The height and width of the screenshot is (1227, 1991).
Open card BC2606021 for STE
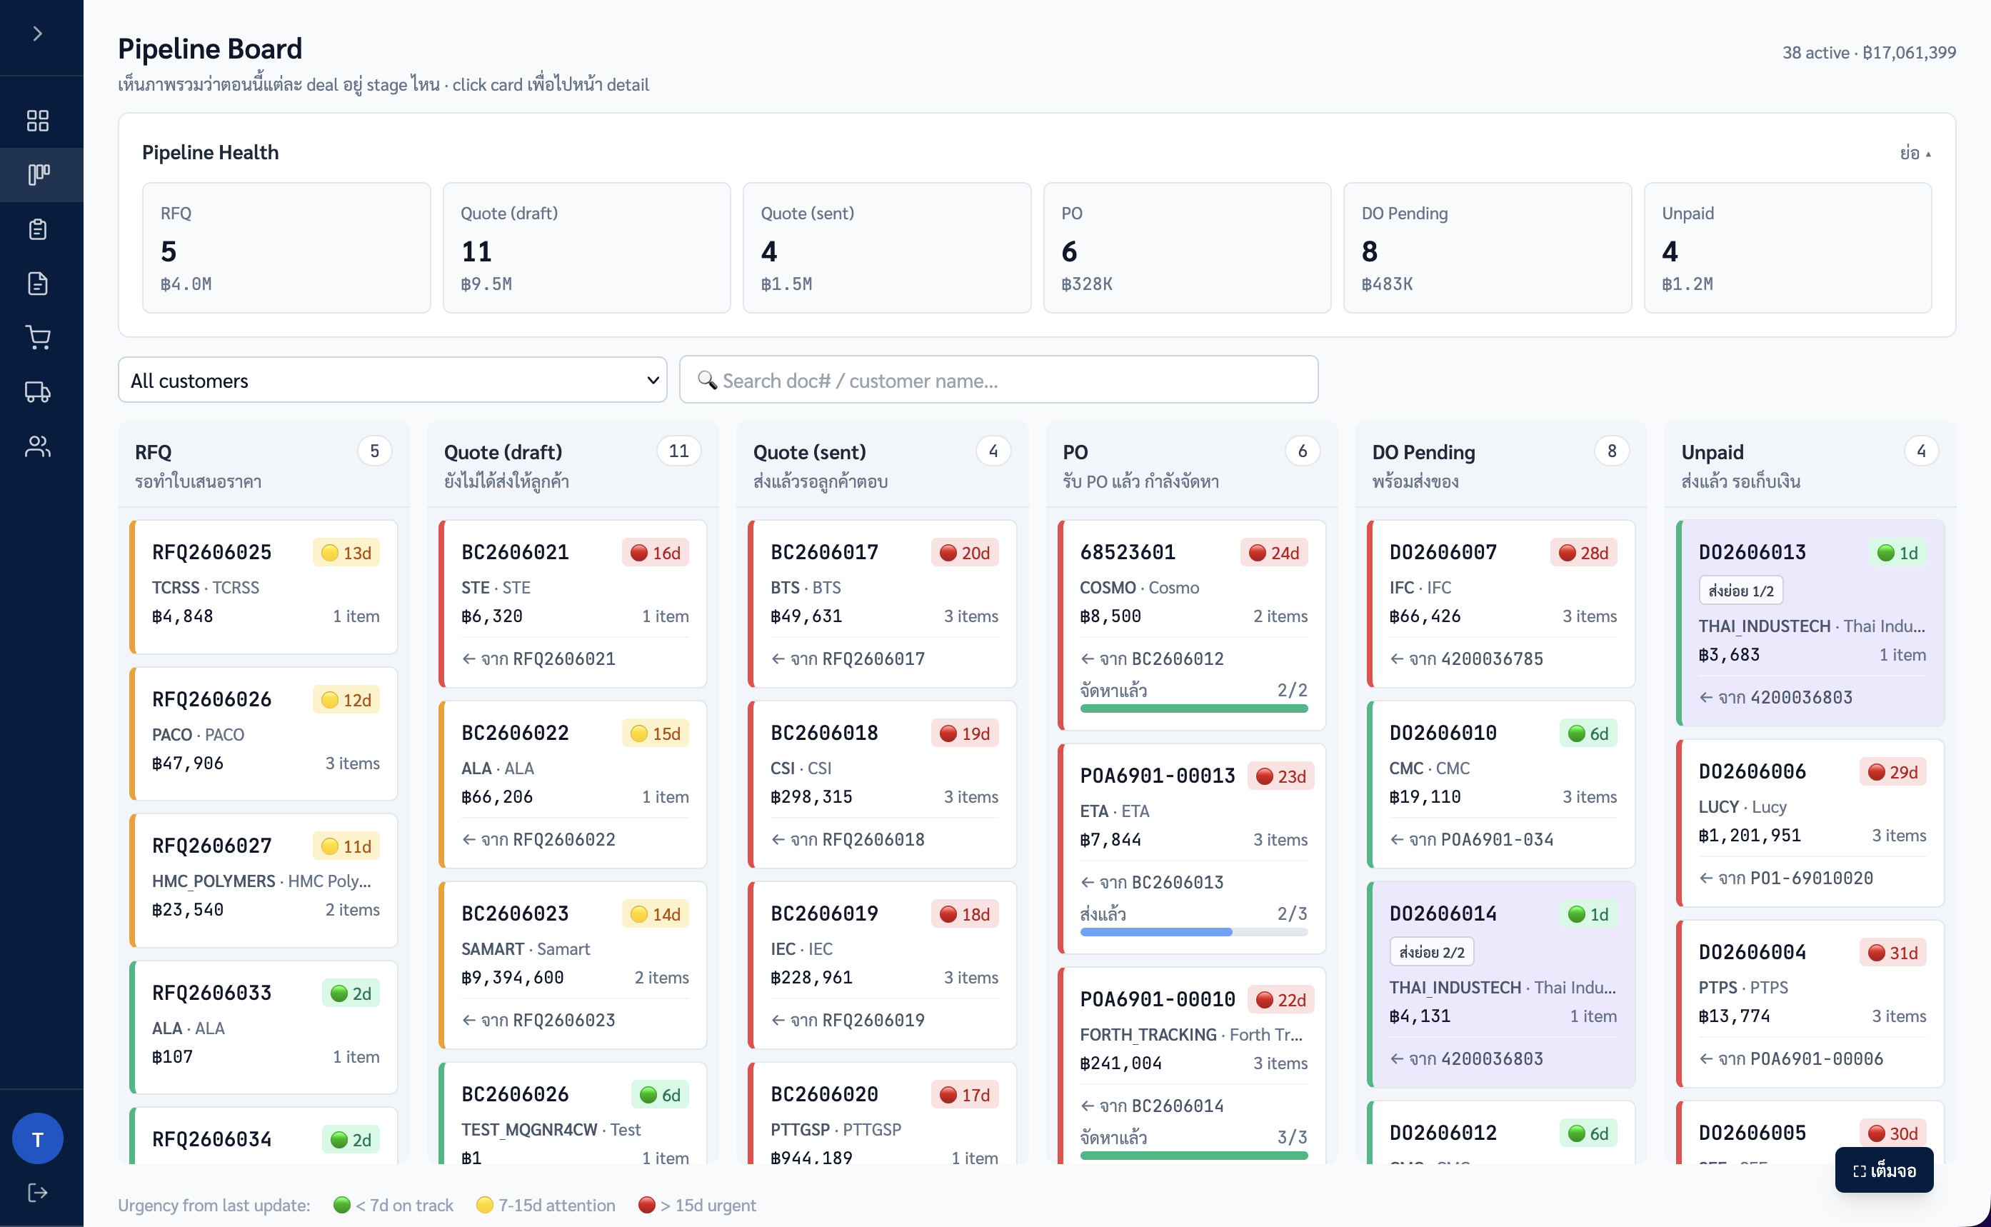pyautogui.click(x=573, y=604)
